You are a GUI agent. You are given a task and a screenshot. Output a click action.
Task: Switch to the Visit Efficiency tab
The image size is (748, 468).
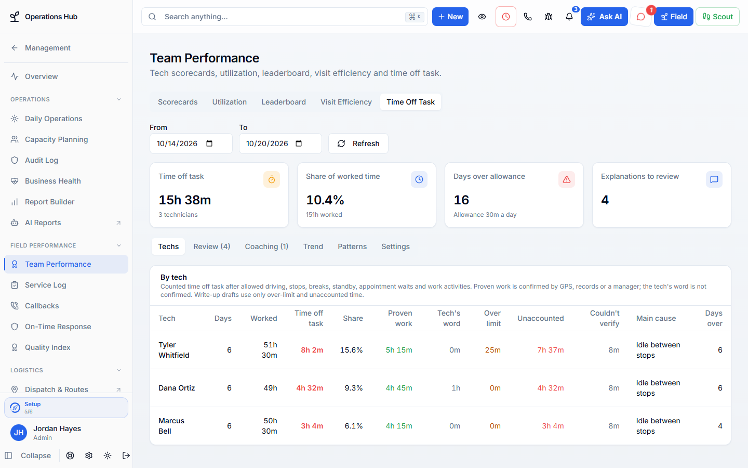tap(346, 102)
